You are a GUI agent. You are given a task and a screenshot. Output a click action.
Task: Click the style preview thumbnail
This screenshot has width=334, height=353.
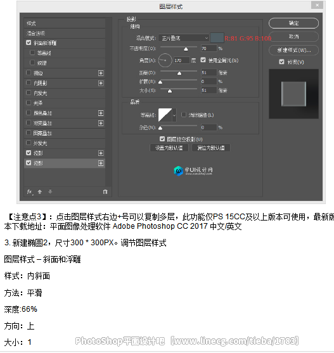pos(293,94)
